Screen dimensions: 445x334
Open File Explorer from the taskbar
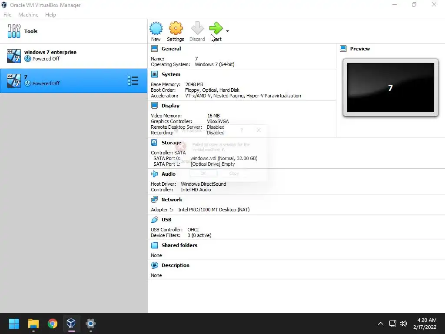[x=33, y=324]
